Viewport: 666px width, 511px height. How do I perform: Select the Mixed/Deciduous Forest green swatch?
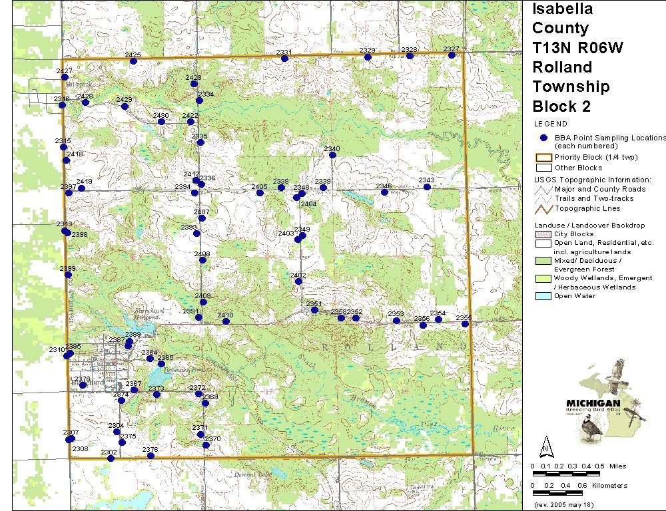pos(543,261)
